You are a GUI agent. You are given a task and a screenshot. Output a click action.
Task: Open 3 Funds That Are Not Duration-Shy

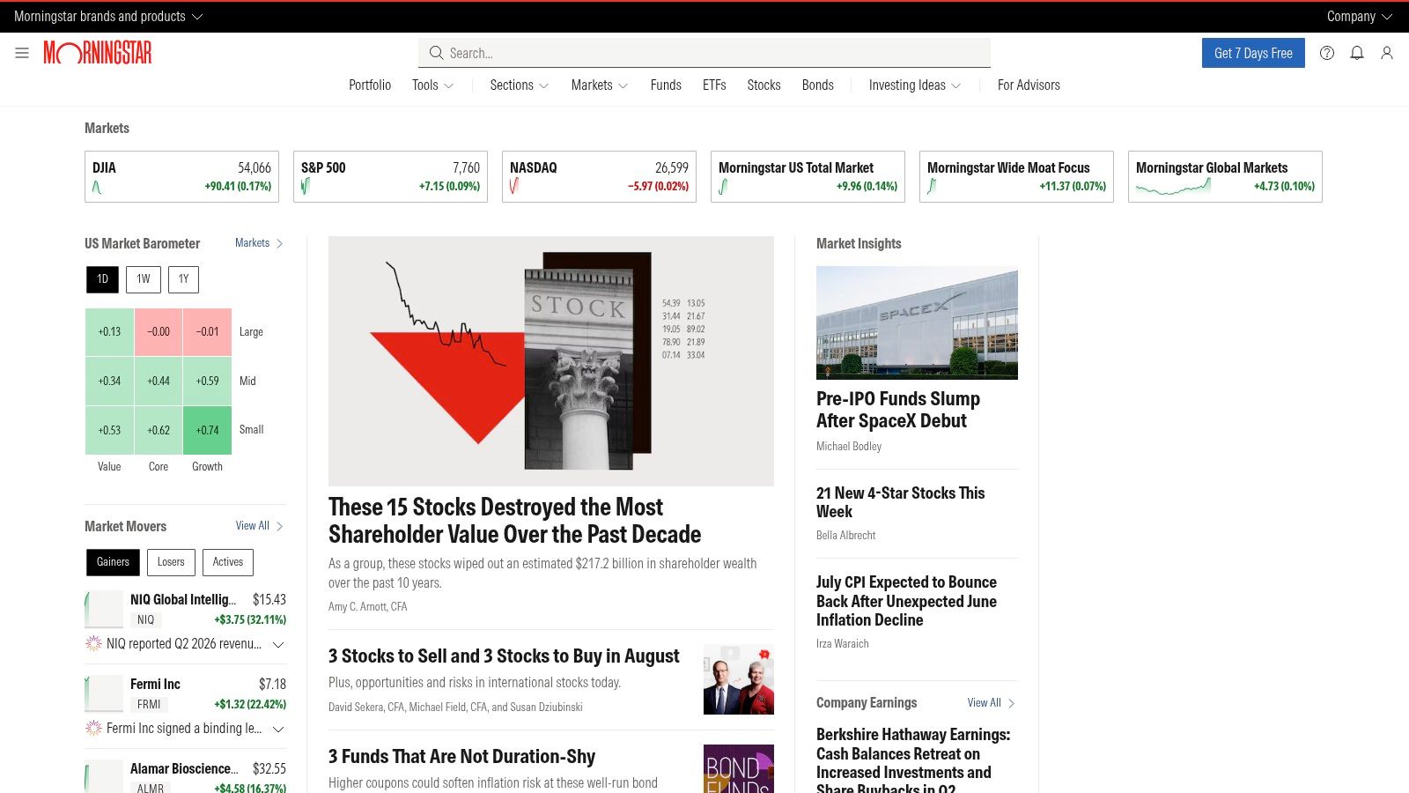(461, 757)
